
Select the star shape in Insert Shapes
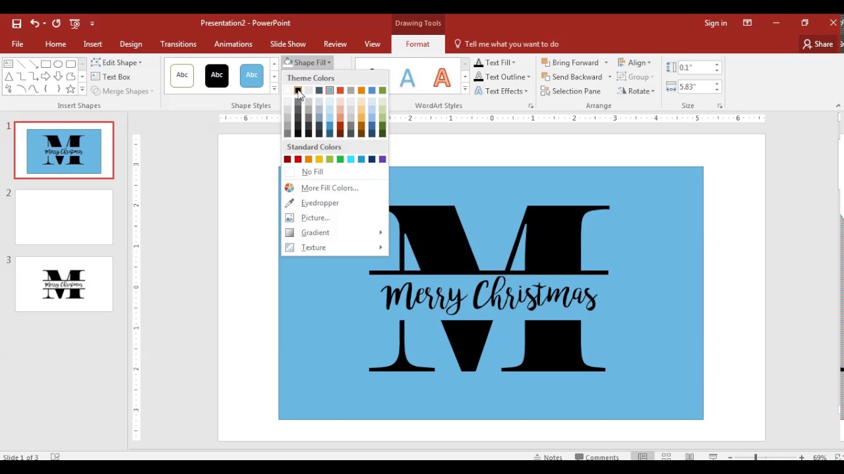tap(71, 89)
